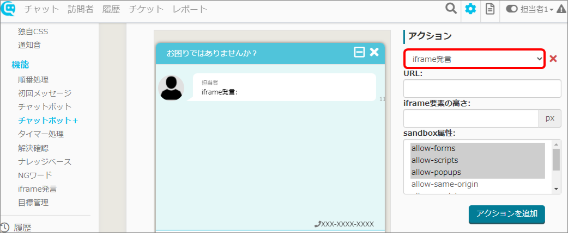Delete the action with the red X

tap(553, 59)
